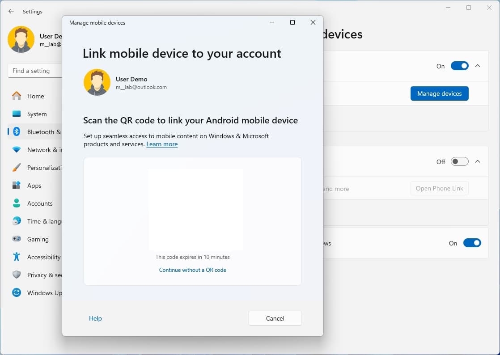Click the Find a setting search box

pyautogui.click(x=35, y=71)
